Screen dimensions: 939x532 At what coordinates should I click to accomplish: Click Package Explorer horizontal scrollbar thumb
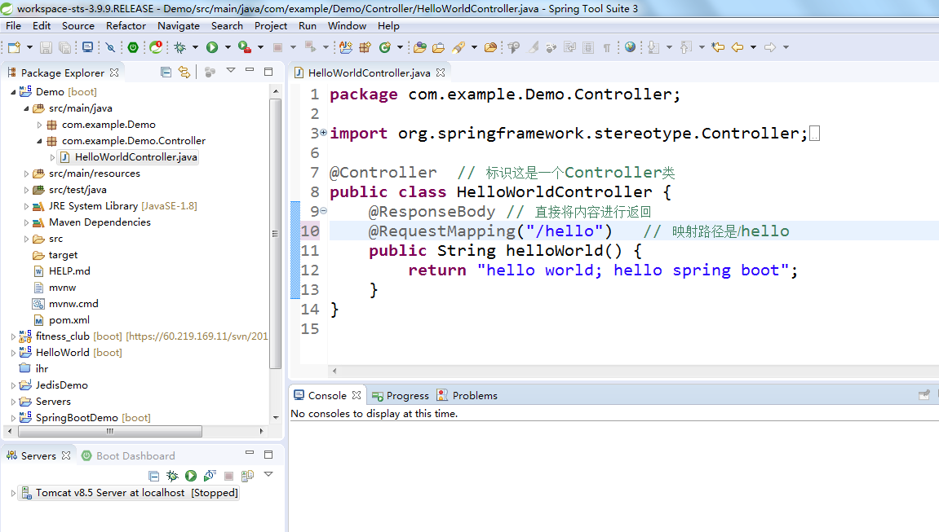(x=110, y=431)
